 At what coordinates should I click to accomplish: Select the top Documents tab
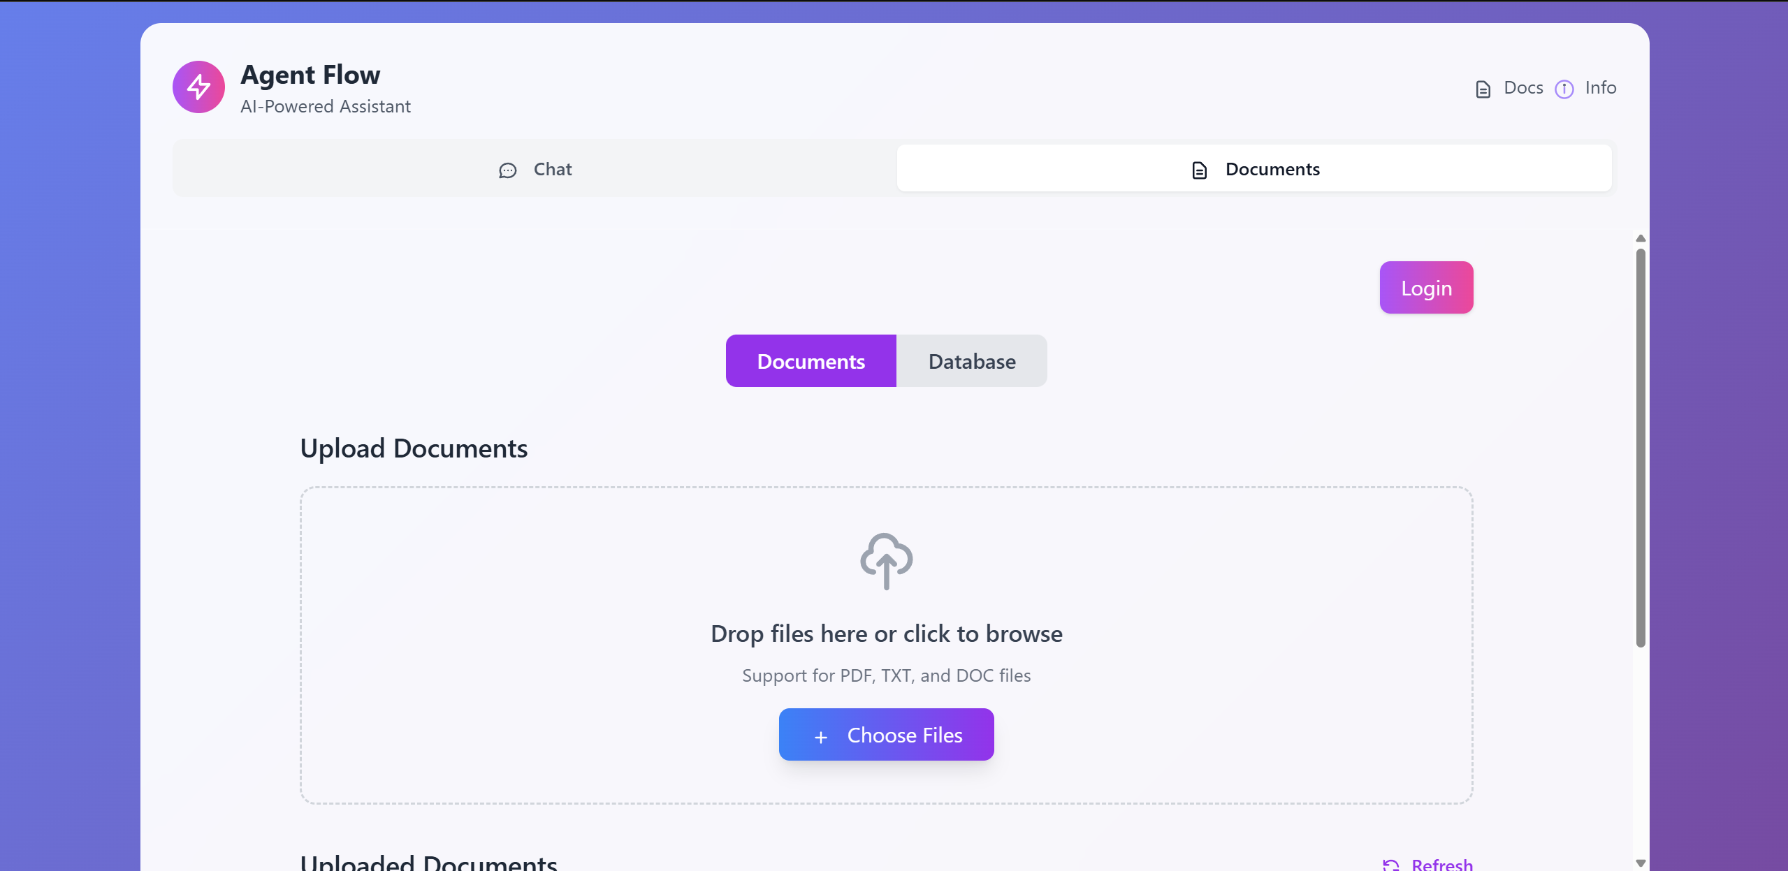coord(1254,169)
